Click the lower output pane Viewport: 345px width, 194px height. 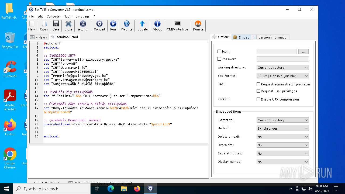click(x=119, y=162)
